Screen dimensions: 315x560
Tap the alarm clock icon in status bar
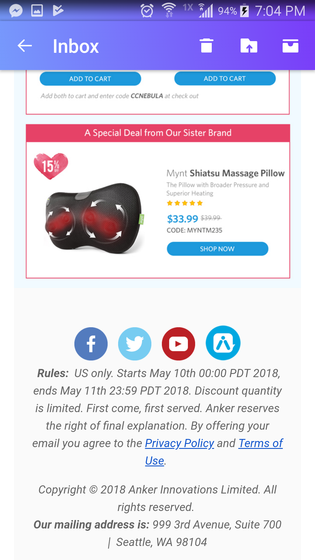tap(147, 11)
